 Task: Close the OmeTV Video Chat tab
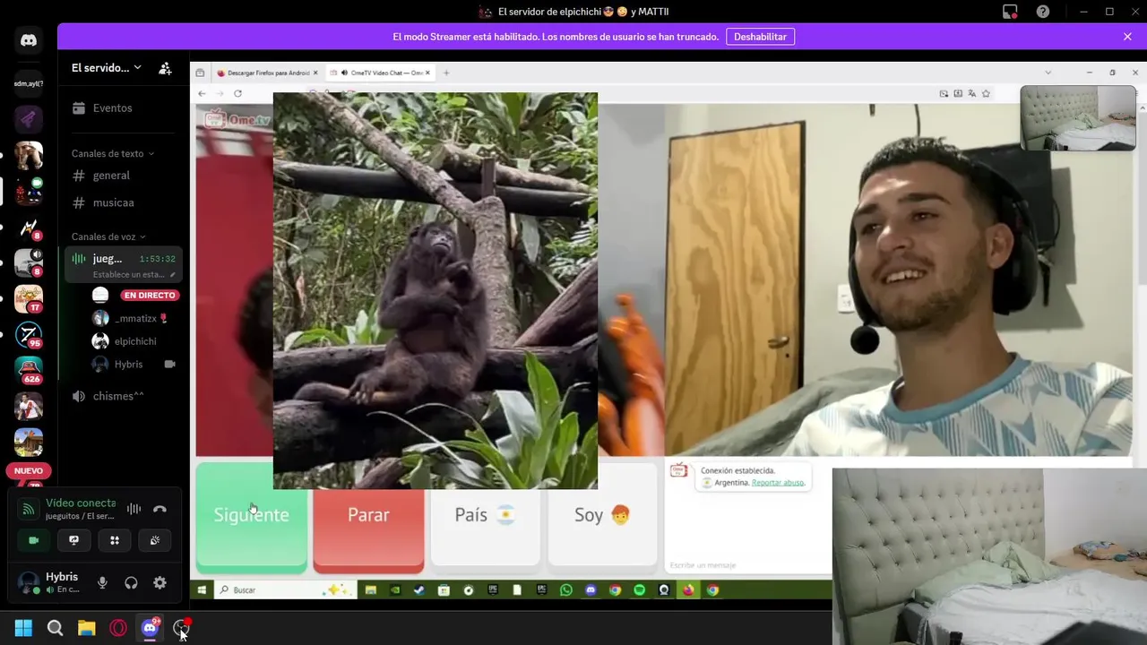[427, 73]
